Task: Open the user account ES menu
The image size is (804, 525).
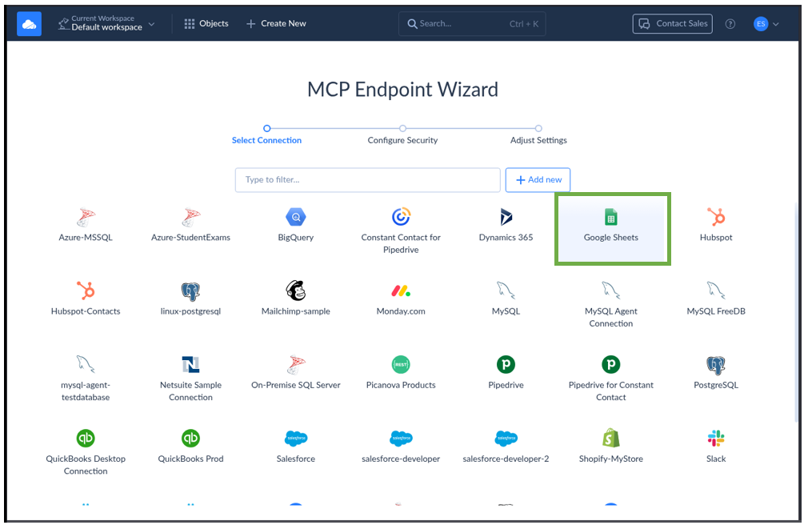Action: pyautogui.click(x=766, y=24)
